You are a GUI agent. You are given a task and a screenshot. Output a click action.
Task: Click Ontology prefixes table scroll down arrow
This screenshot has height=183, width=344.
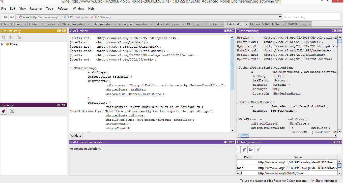coord(339,173)
